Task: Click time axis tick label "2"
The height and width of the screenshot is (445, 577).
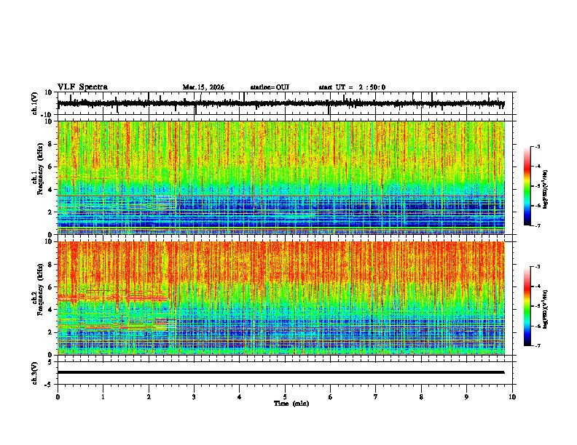Action: 149,397
